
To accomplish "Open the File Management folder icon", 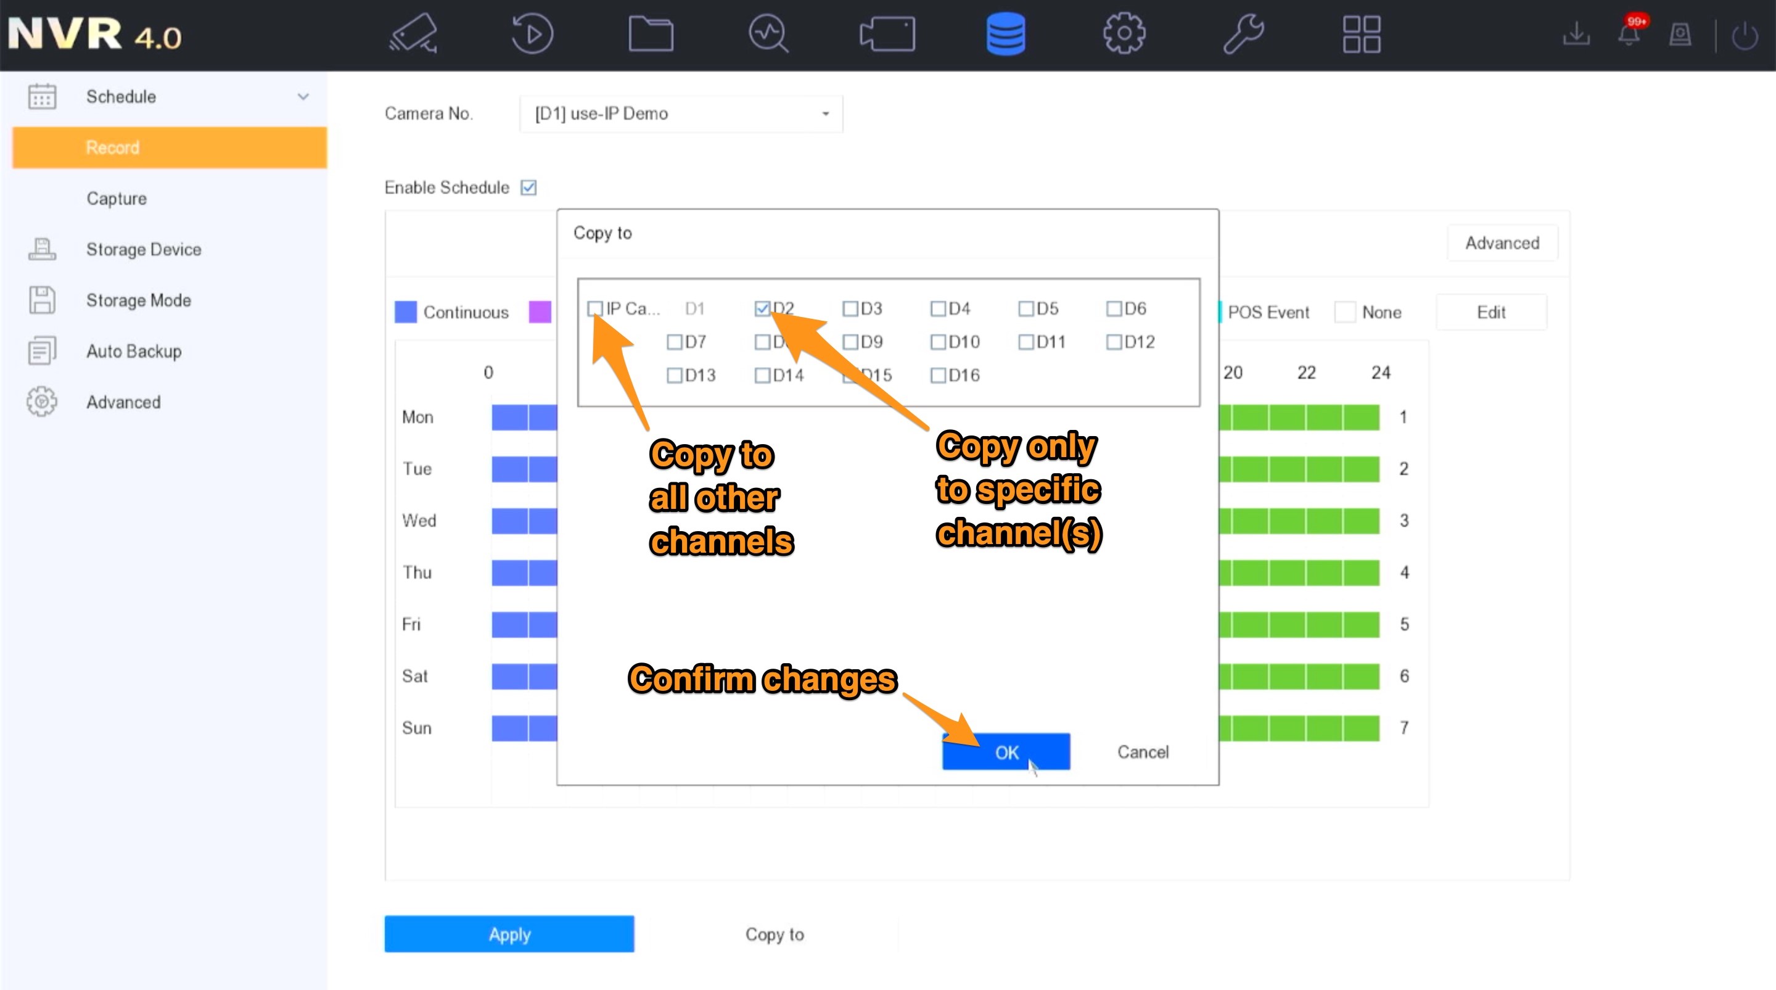I will pos(650,33).
